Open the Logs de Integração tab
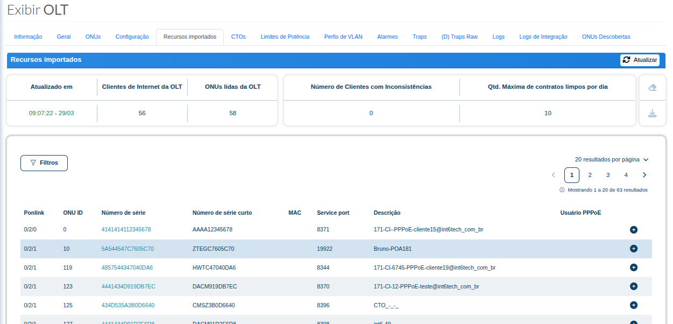The width and height of the screenshot is (673, 324). tap(543, 37)
